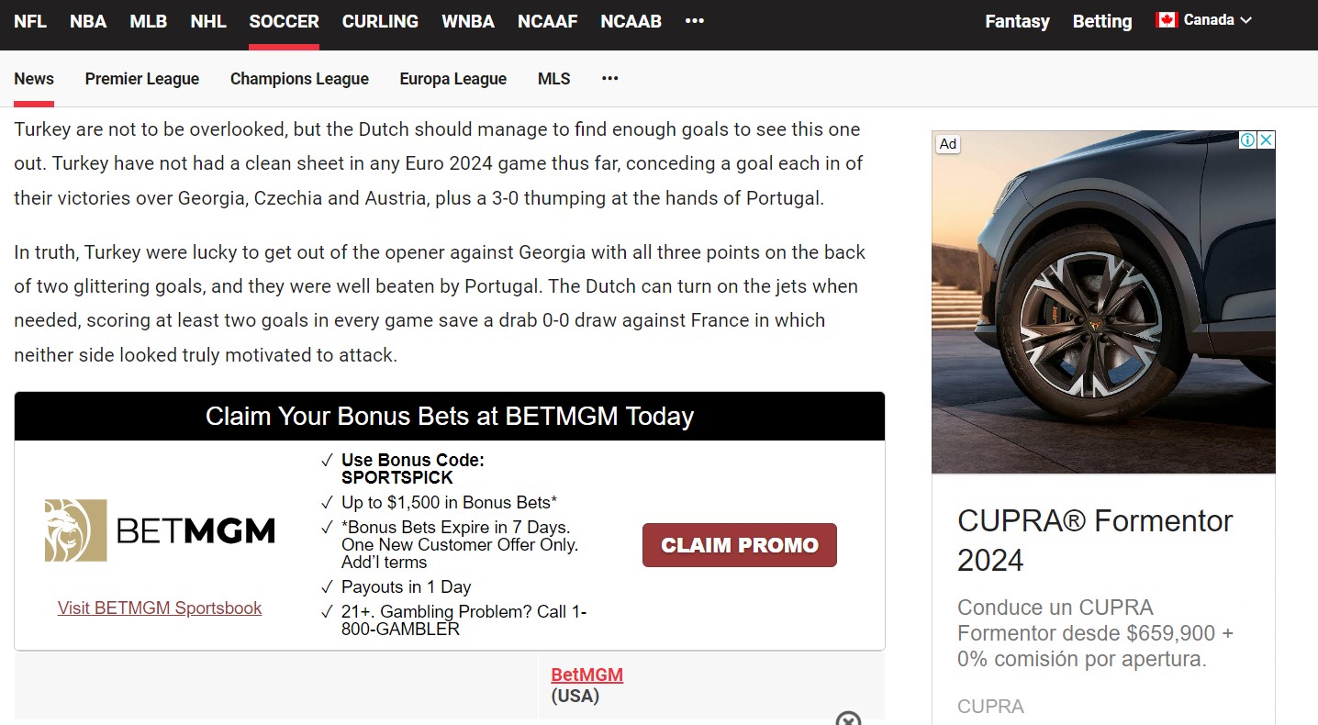Screen dimensions: 1318x725
Task: Expand the Canada region dropdown chevron
Action: pyautogui.click(x=1245, y=20)
